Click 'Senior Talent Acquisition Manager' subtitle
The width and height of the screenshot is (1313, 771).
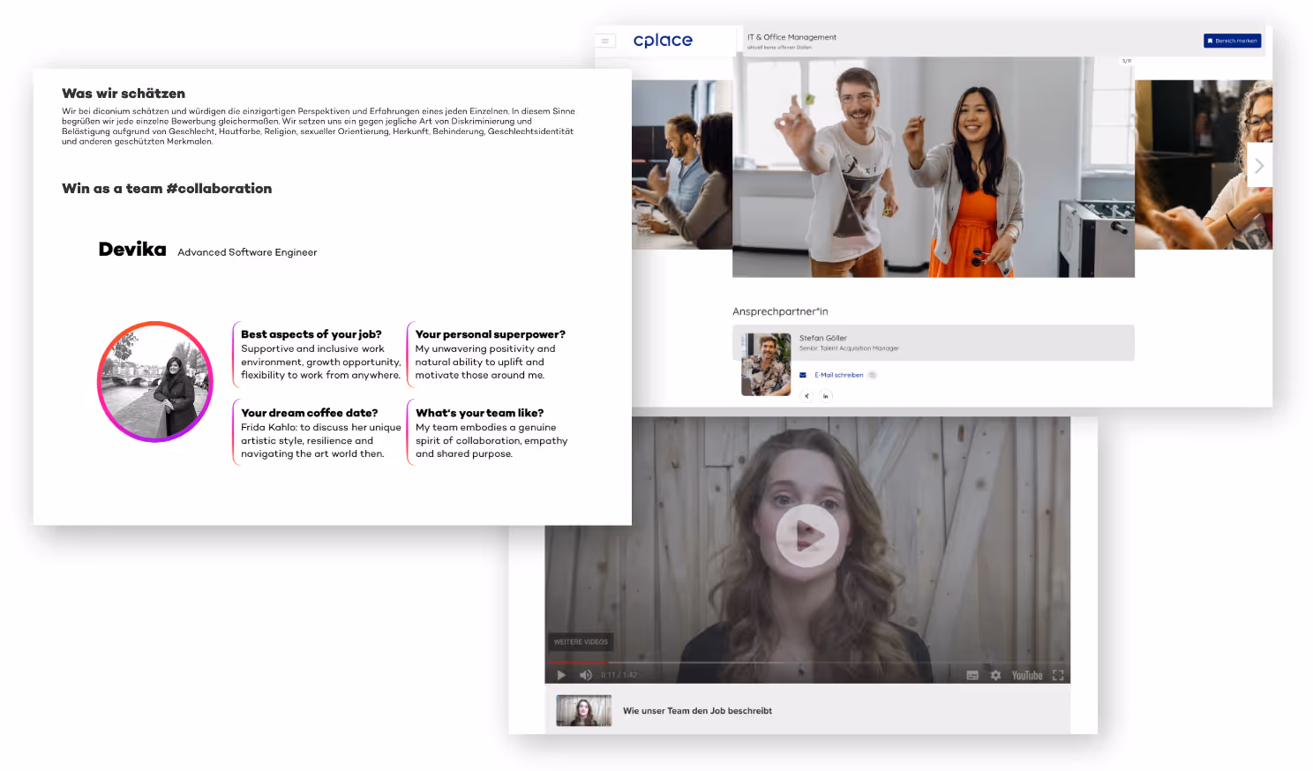(x=849, y=348)
